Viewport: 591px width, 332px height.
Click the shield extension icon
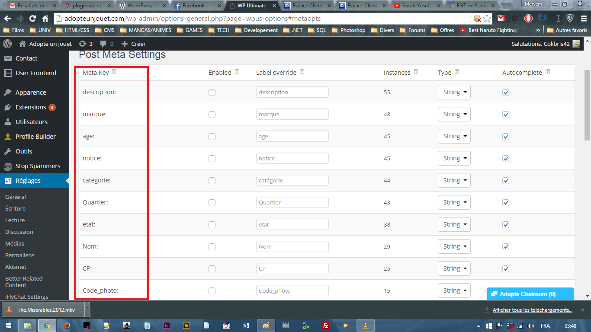(570, 18)
